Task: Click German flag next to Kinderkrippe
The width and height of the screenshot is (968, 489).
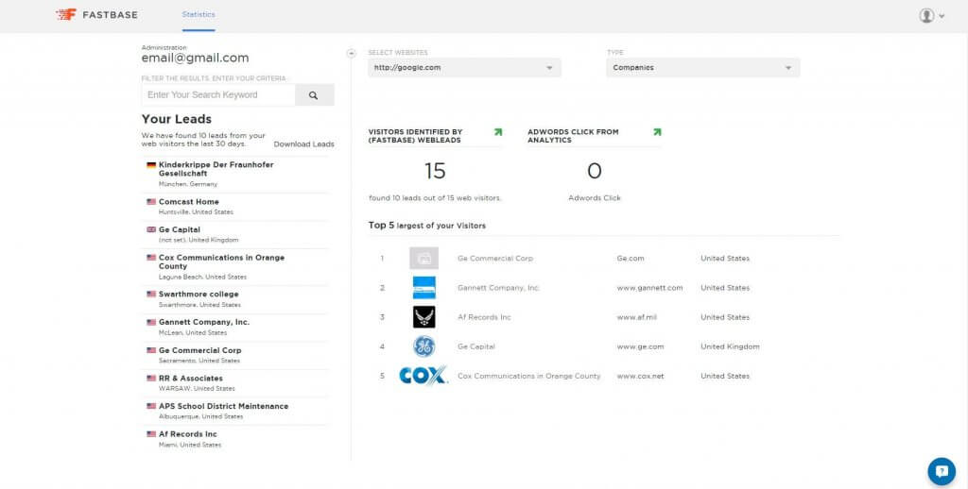Action: [150, 165]
